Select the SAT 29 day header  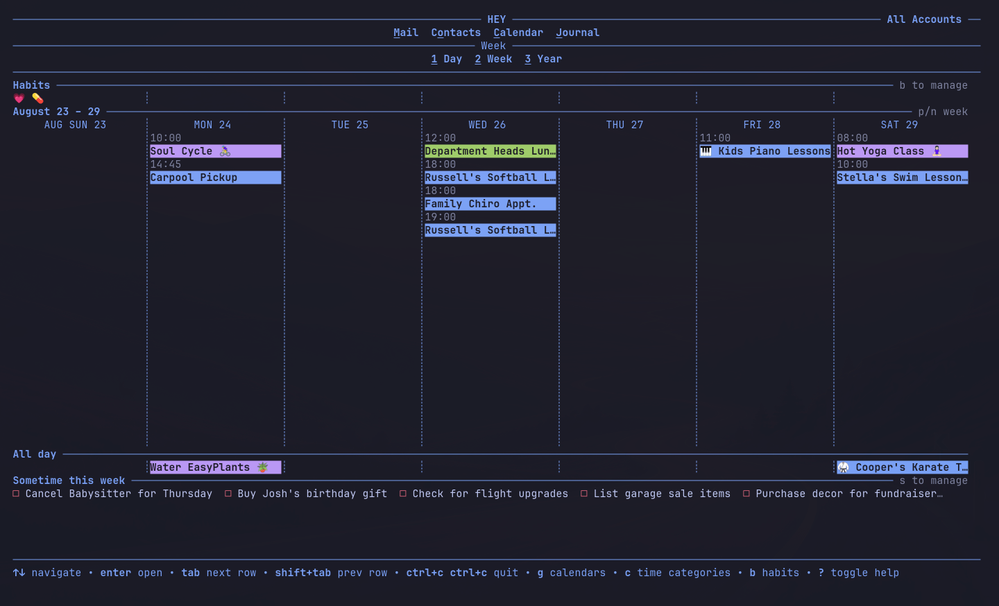pos(899,125)
